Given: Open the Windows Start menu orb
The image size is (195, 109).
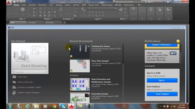Looking at the screenshot, I should click(10, 106).
